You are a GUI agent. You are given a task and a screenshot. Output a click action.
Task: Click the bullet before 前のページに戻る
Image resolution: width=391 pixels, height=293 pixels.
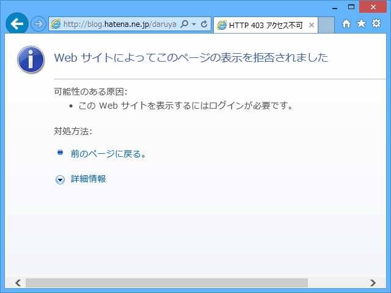(x=60, y=152)
